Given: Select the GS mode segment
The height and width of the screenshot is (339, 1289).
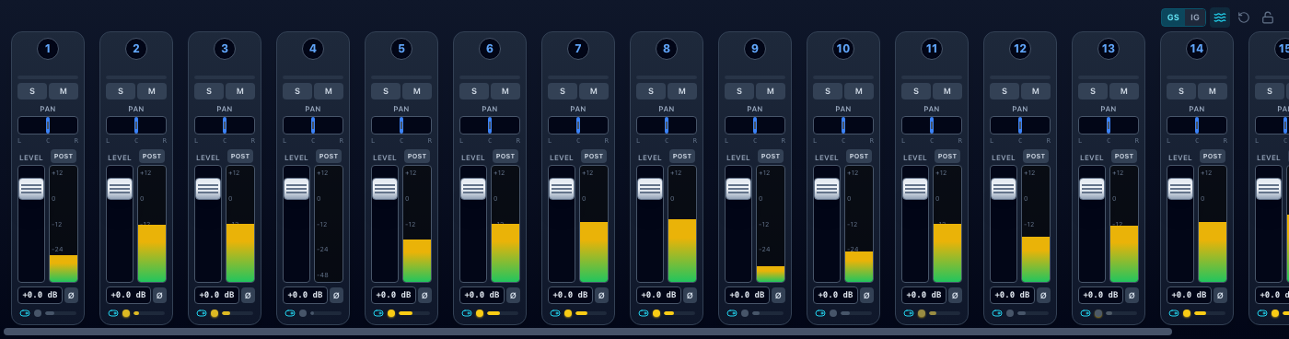Looking at the screenshot, I should coord(1173,18).
